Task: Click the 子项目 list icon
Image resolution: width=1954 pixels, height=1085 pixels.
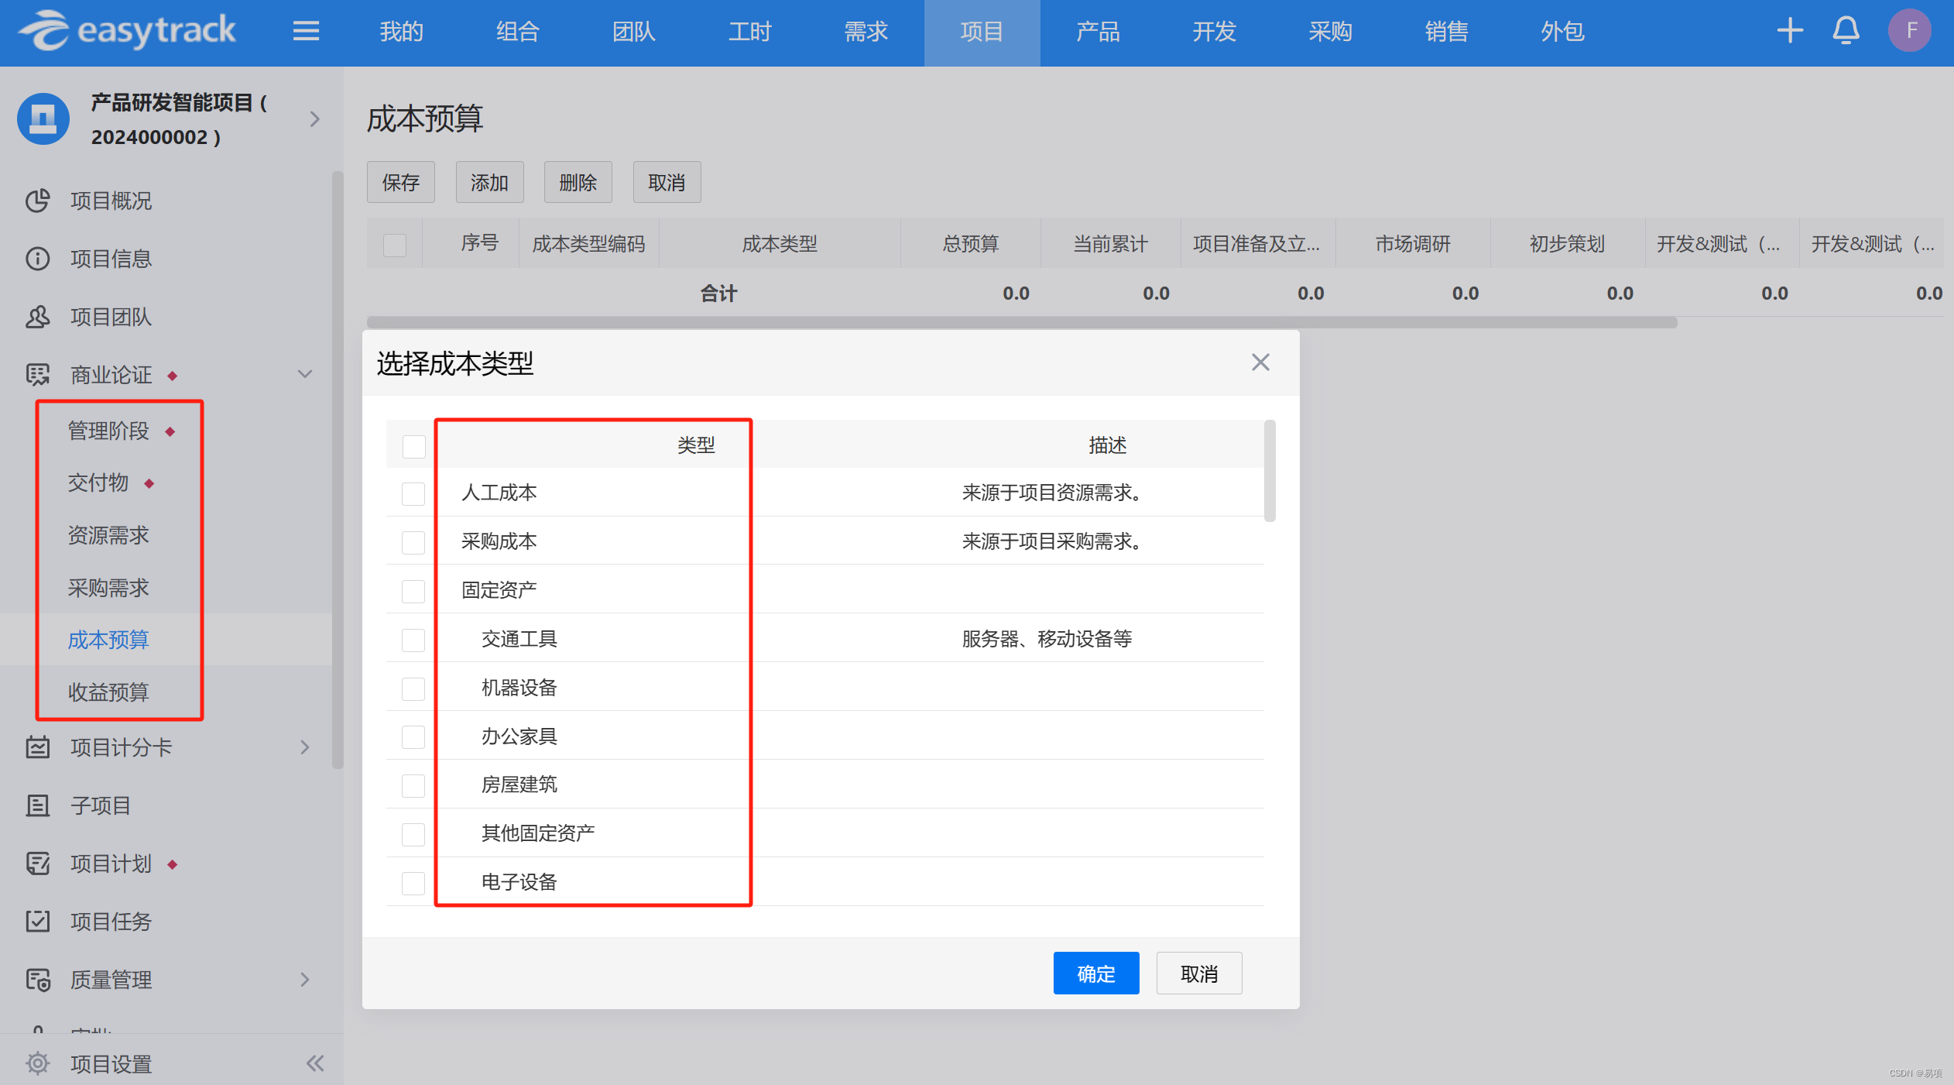Action: (37, 805)
